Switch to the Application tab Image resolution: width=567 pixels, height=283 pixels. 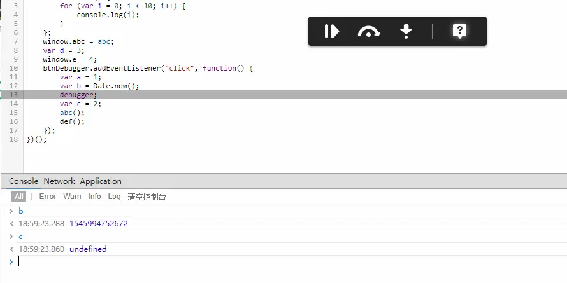[101, 181]
